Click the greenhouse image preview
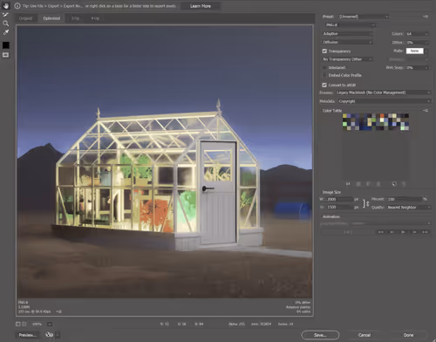The width and height of the screenshot is (436, 342). [x=165, y=161]
